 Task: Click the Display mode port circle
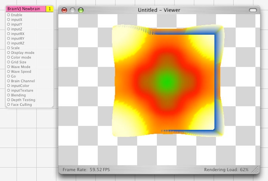click(x=8, y=52)
